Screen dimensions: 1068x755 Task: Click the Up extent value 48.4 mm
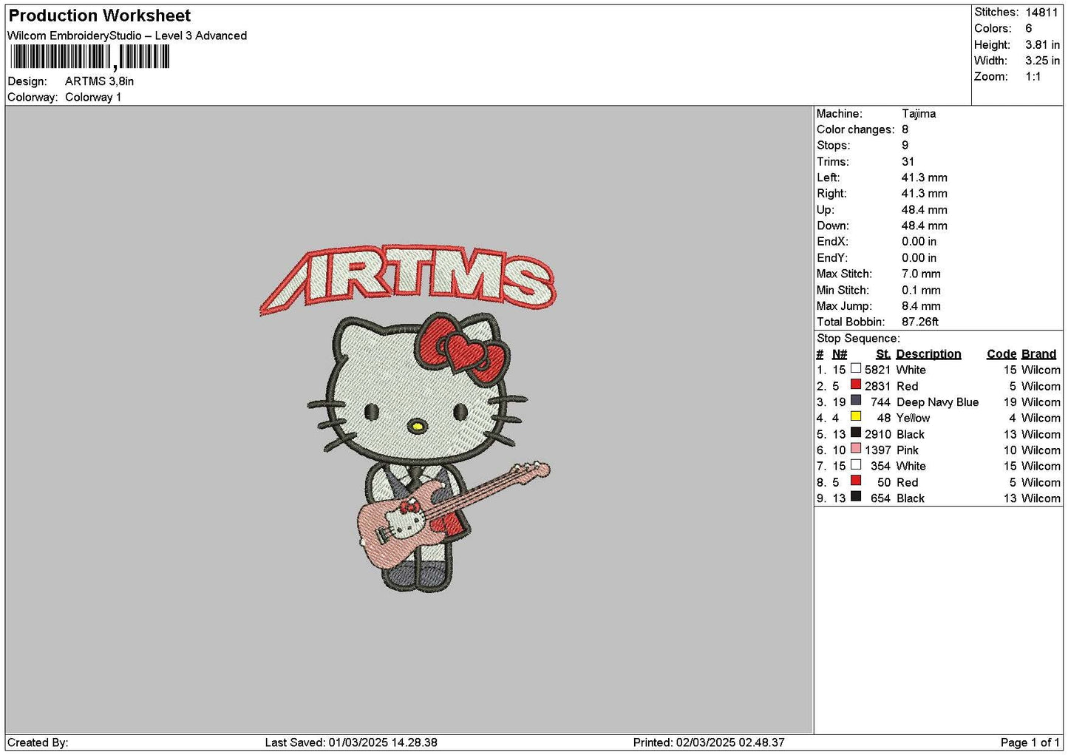(924, 210)
